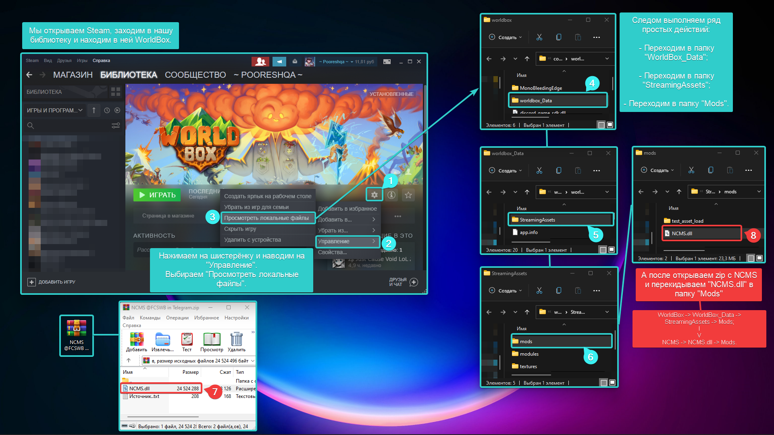Expand address bar dropdown in worldbox window
The width and height of the screenshot is (774, 435).
pyautogui.click(x=607, y=59)
